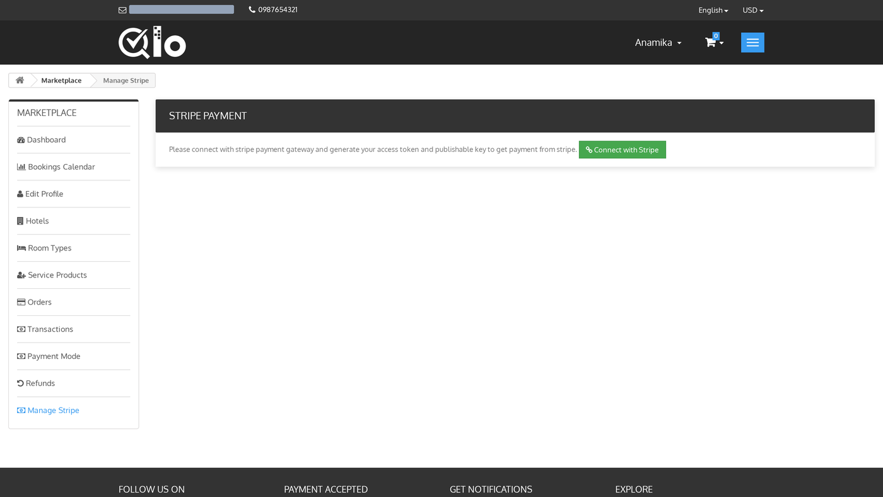Open the Refunds page
Image resolution: width=883 pixels, height=497 pixels.
(36, 384)
